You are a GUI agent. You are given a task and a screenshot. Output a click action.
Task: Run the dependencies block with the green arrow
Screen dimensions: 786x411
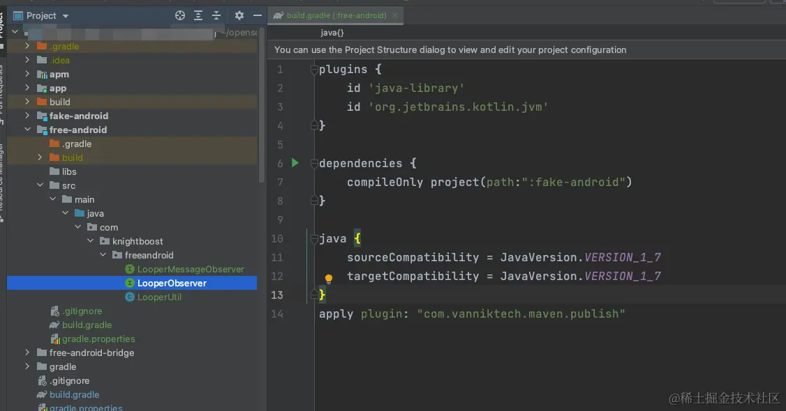(x=295, y=162)
